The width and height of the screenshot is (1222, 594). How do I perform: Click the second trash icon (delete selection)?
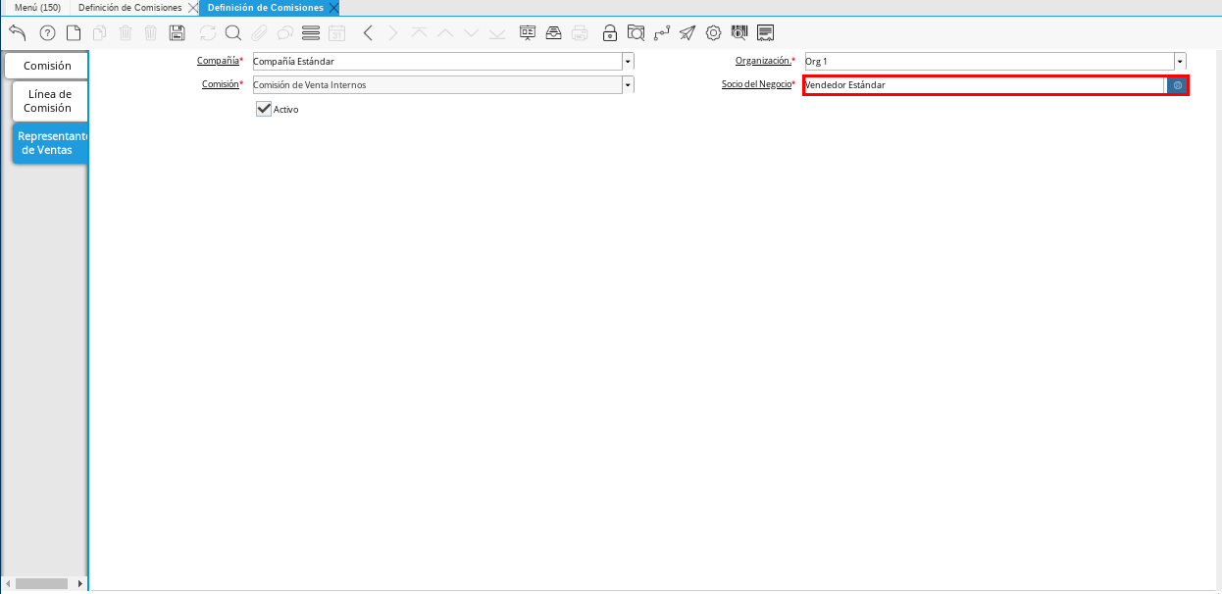click(151, 32)
